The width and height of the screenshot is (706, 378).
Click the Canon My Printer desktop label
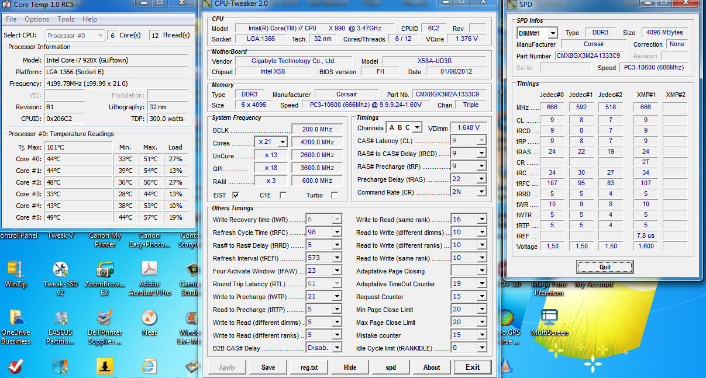tap(105, 240)
